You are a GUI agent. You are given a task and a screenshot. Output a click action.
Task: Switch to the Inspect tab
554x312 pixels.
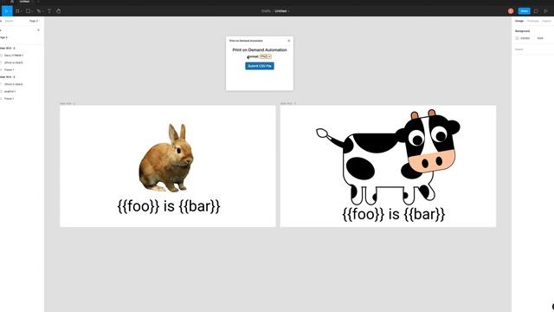[x=546, y=21]
